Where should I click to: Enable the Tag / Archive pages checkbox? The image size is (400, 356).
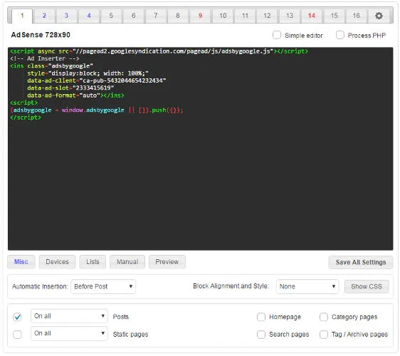point(324,335)
